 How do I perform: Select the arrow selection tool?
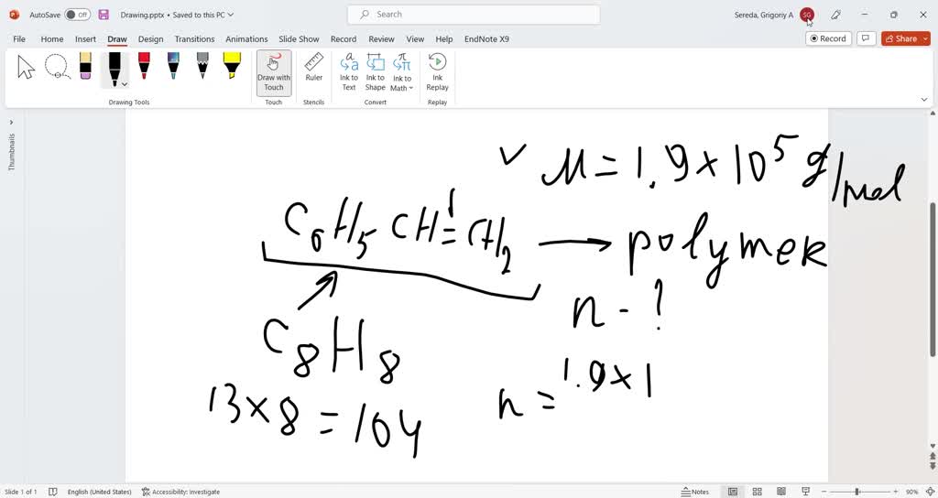coord(26,67)
